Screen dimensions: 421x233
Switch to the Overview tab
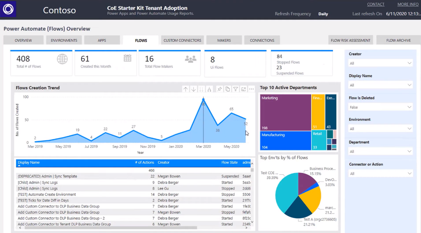(x=23, y=40)
